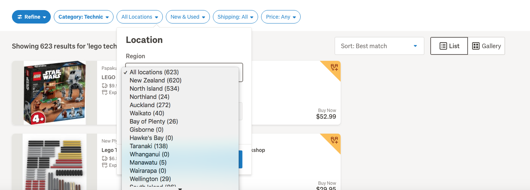Select Wellington (29) region option
The width and height of the screenshot is (530, 190).
(150, 179)
